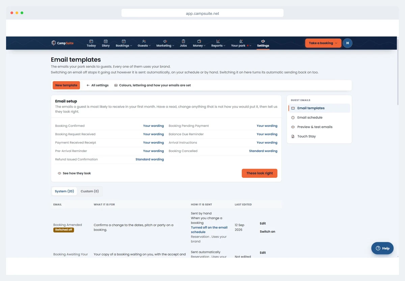The image size is (405, 281).
Task: Select Email schedule in Guest Emails sidebar
Action: click(x=319, y=118)
